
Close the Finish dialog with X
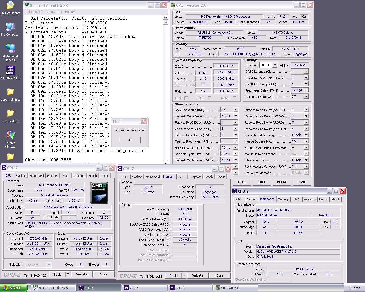click(144, 121)
